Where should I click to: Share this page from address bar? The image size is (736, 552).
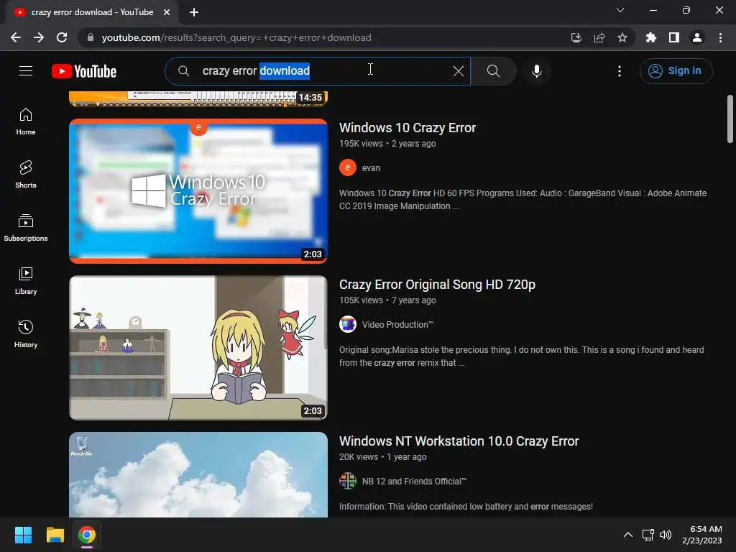pos(599,37)
